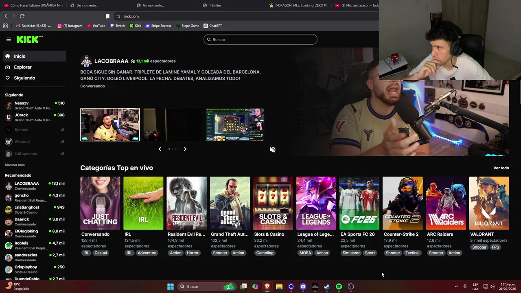Open the Slots & Casino category card
The width and height of the screenshot is (521, 293).
273,203
